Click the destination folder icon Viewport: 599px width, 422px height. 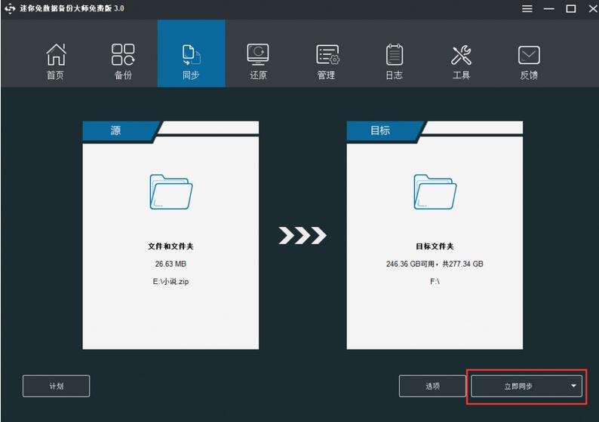[x=435, y=191]
